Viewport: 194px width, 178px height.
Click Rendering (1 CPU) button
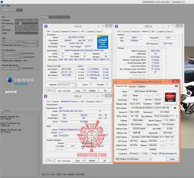[x=12, y=54]
